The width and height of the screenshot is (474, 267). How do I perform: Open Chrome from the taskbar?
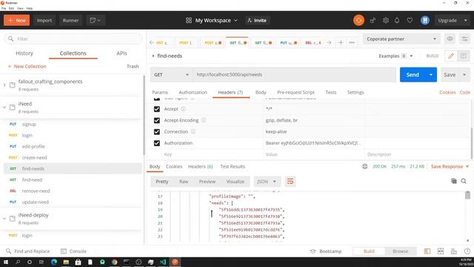pyautogui.click(x=114, y=262)
